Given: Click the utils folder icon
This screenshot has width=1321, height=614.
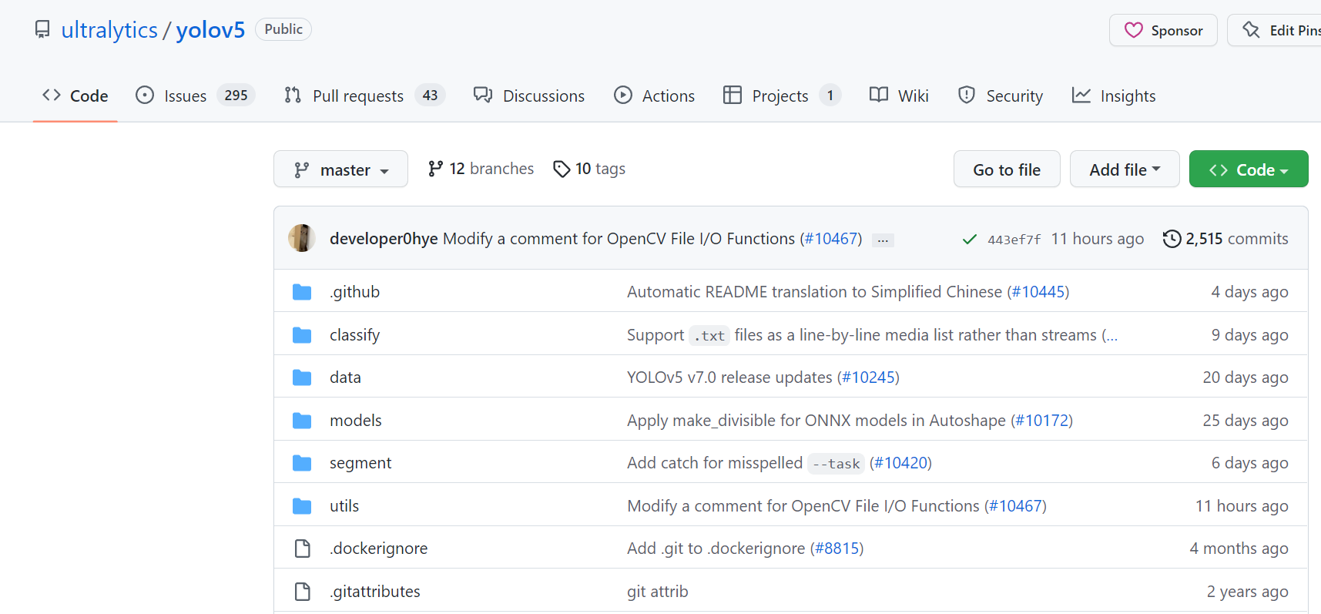Looking at the screenshot, I should [302, 506].
